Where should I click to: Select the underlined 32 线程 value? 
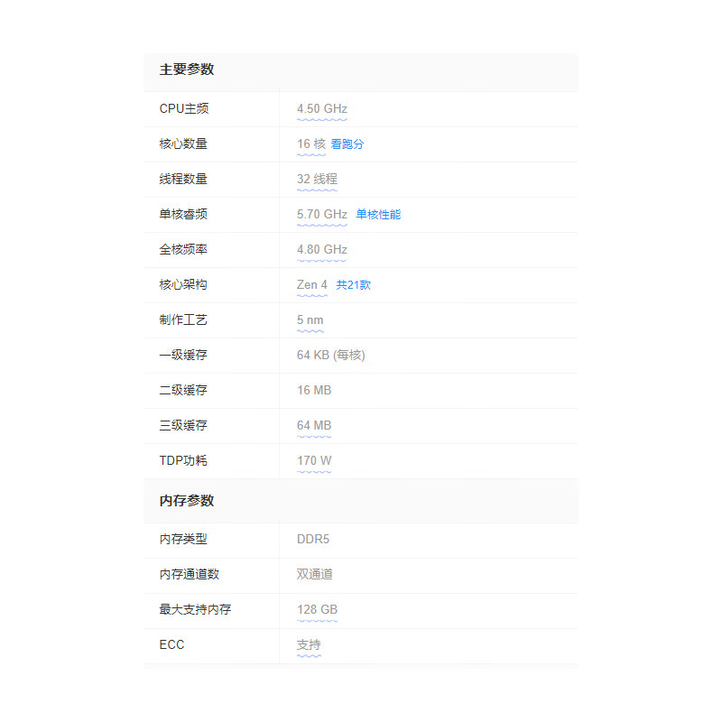click(317, 179)
